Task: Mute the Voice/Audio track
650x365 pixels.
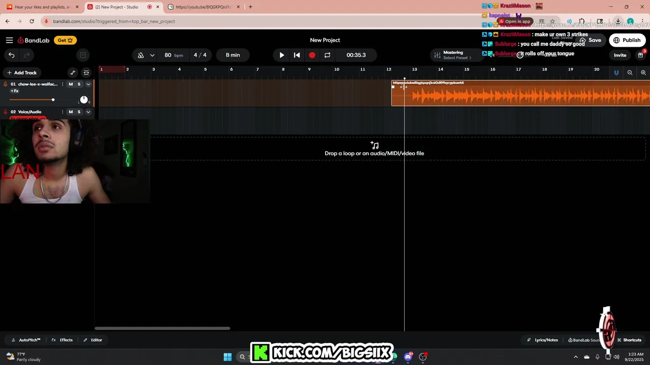Action: 71,112
